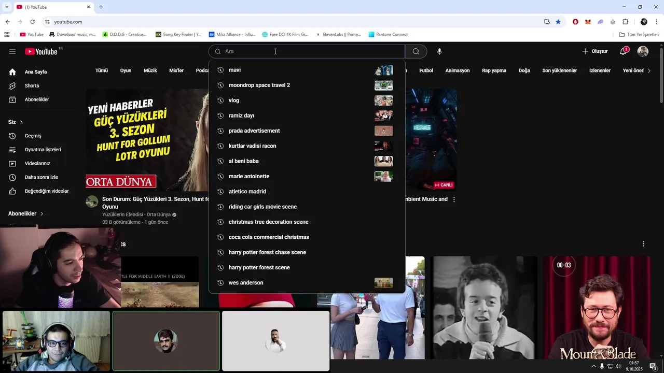Select the Son yüklenenler filter chip
Viewport: 664px width, 373px height.
(560, 70)
